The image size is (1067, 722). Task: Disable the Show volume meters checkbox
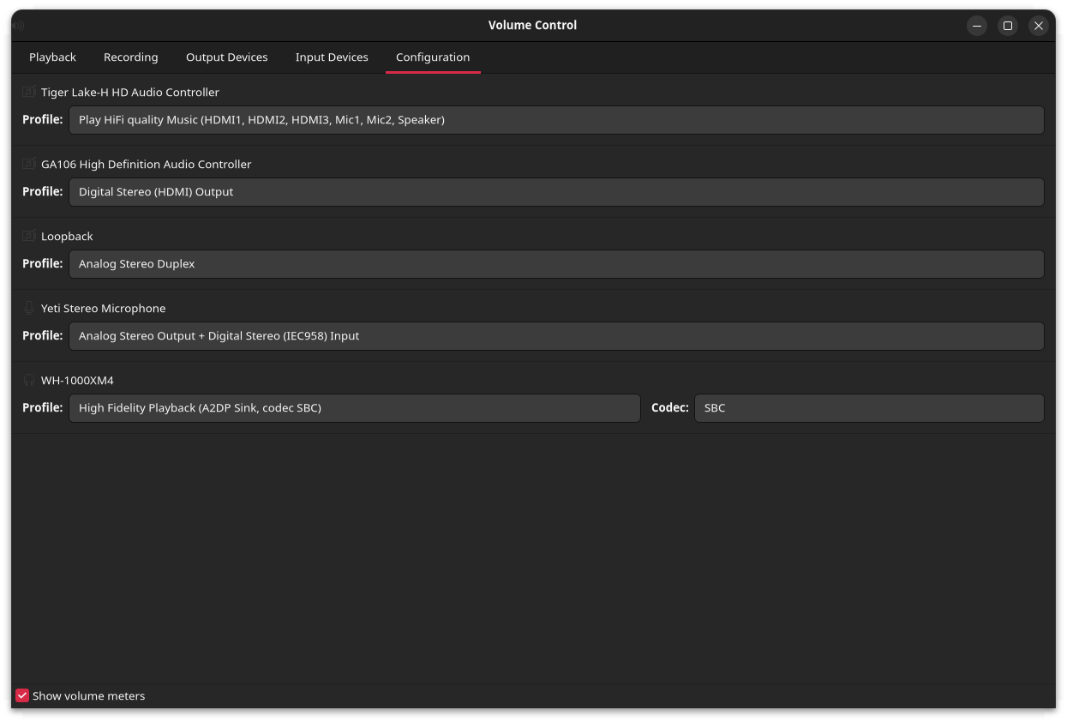(x=22, y=695)
